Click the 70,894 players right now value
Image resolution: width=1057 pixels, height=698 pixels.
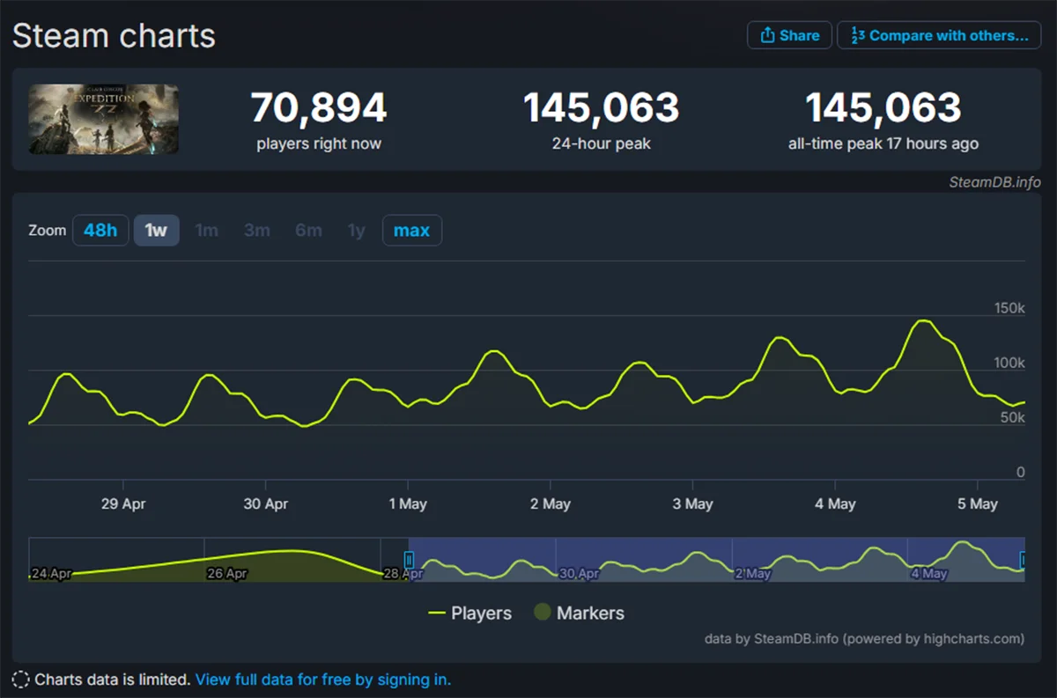(x=319, y=108)
